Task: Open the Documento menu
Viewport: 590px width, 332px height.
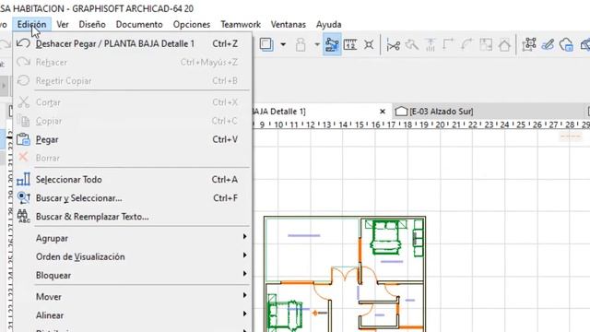Action: click(139, 25)
